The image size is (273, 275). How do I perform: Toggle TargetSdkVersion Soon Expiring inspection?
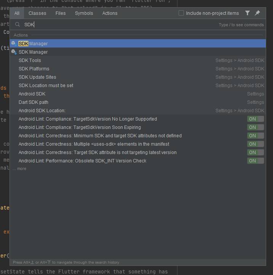click(255, 127)
